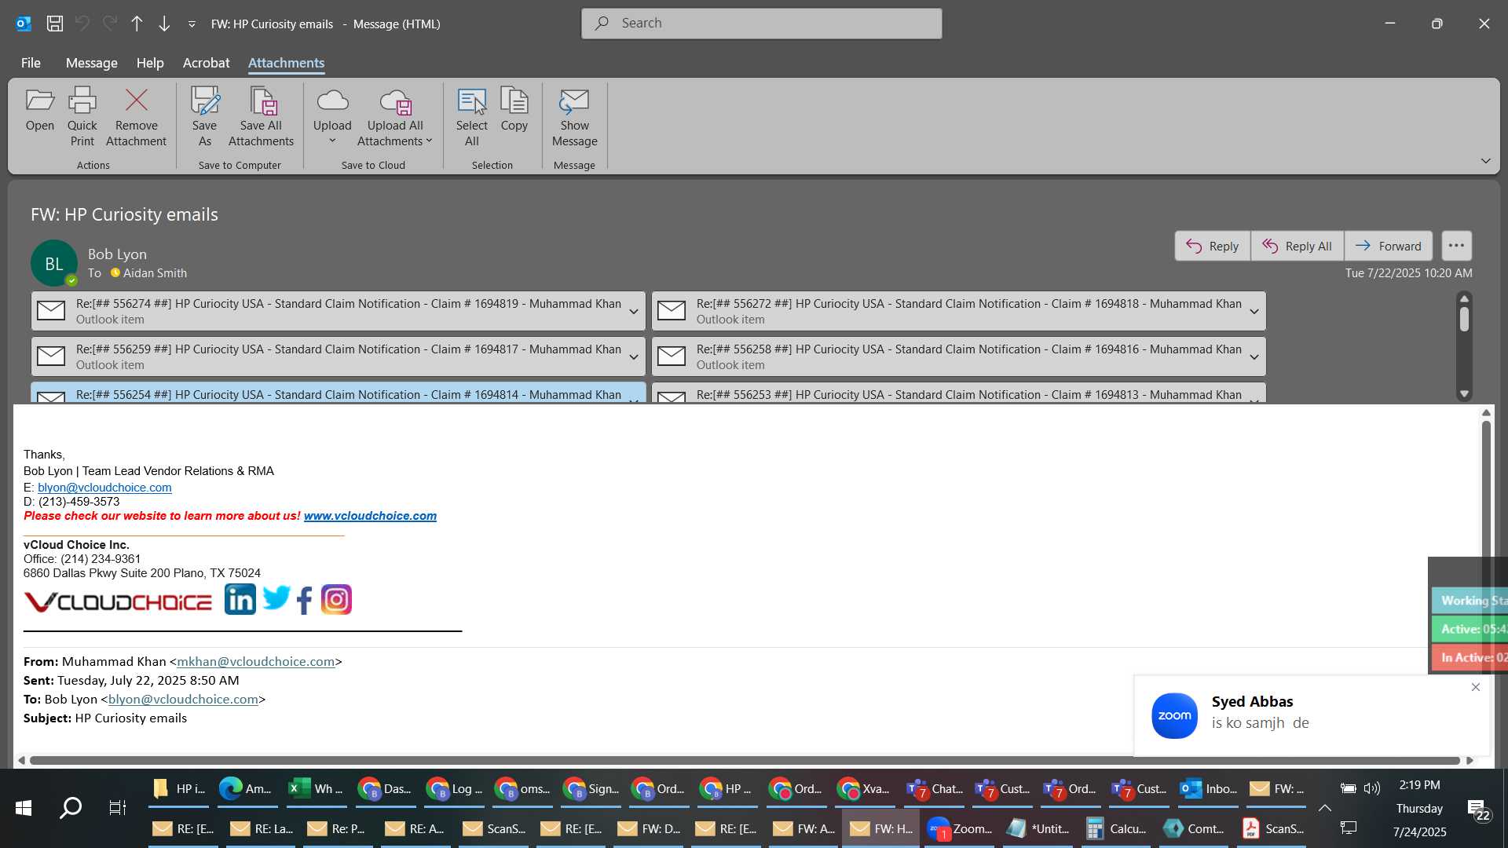Expand dropdown for Claim # 1694819 attachment
The height and width of the screenshot is (848, 1508).
[x=633, y=312]
